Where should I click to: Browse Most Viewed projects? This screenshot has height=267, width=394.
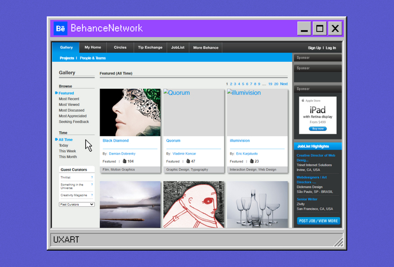pyautogui.click(x=69, y=105)
